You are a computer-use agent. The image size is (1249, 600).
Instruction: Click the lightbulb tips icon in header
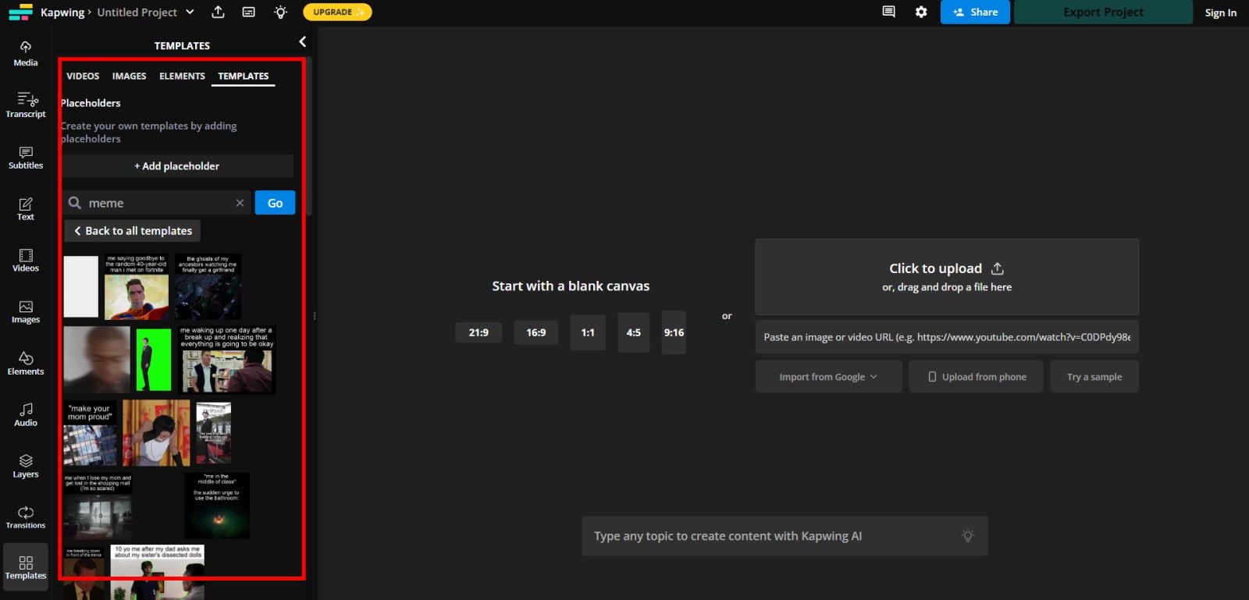pos(281,12)
